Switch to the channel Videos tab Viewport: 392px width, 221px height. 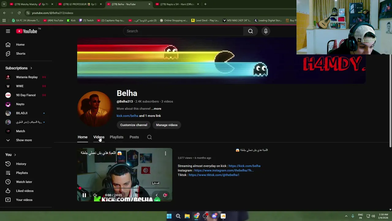pyautogui.click(x=99, y=137)
